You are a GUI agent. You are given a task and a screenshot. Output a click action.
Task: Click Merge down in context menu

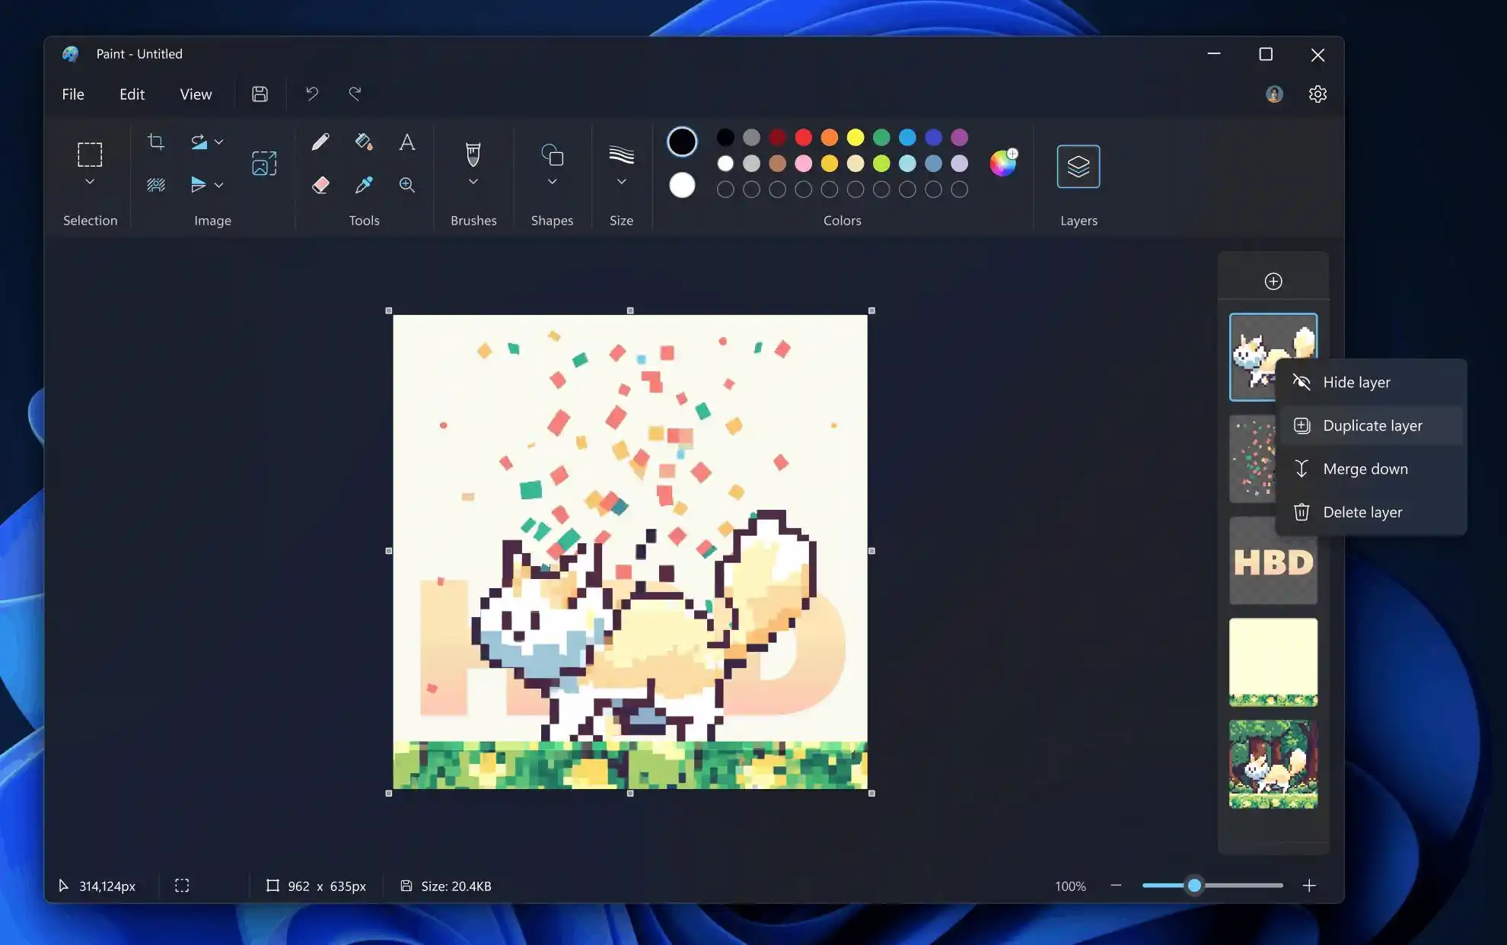[1365, 468]
